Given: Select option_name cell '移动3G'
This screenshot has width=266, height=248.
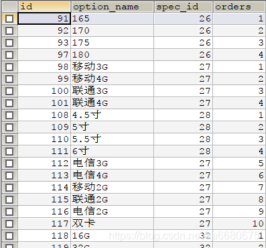Looking at the screenshot, I should (113, 67).
